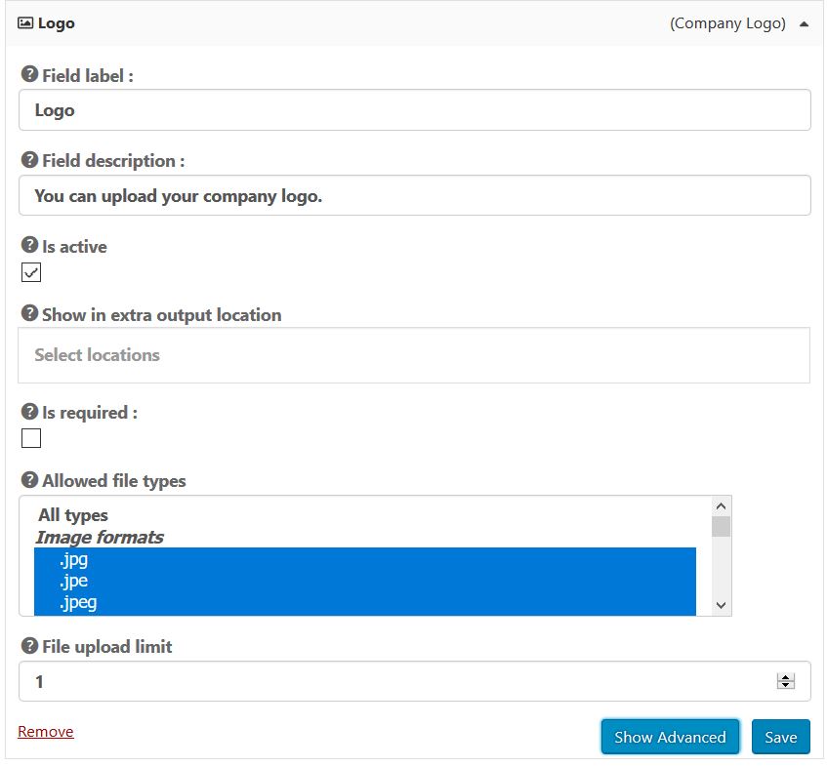The width and height of the screenshot is (827, 767).
Task: Enable the Is required checkbox
Action: (31, 438)
